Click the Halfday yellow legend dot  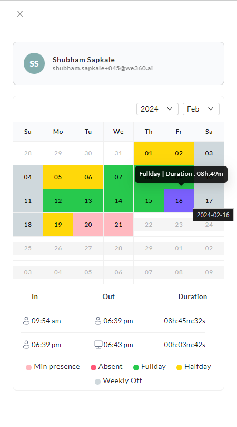click(x=179, y=367)
